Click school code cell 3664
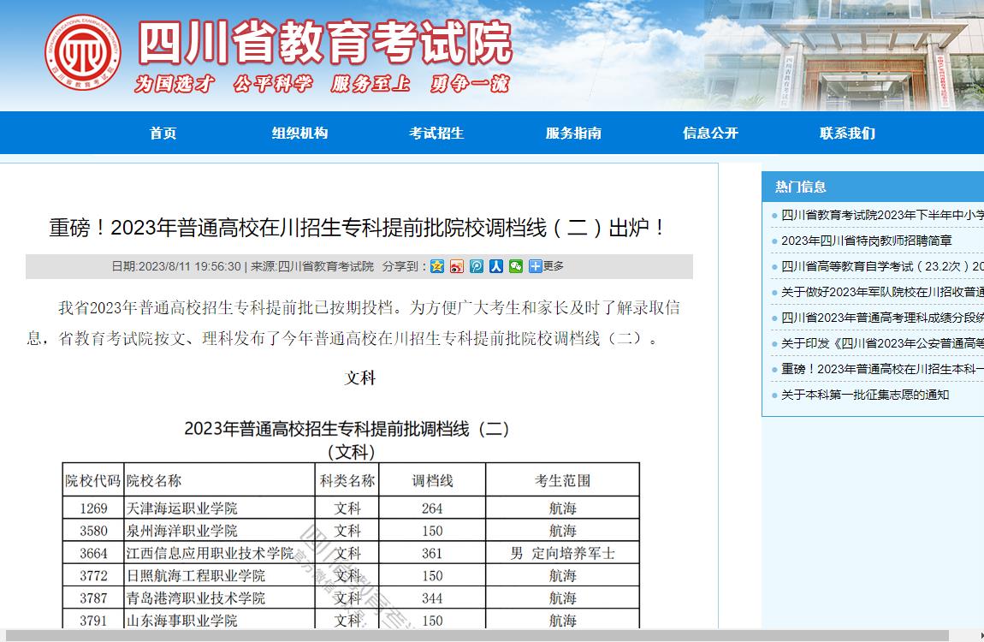The image size is (984, 642). coord(93,554)
